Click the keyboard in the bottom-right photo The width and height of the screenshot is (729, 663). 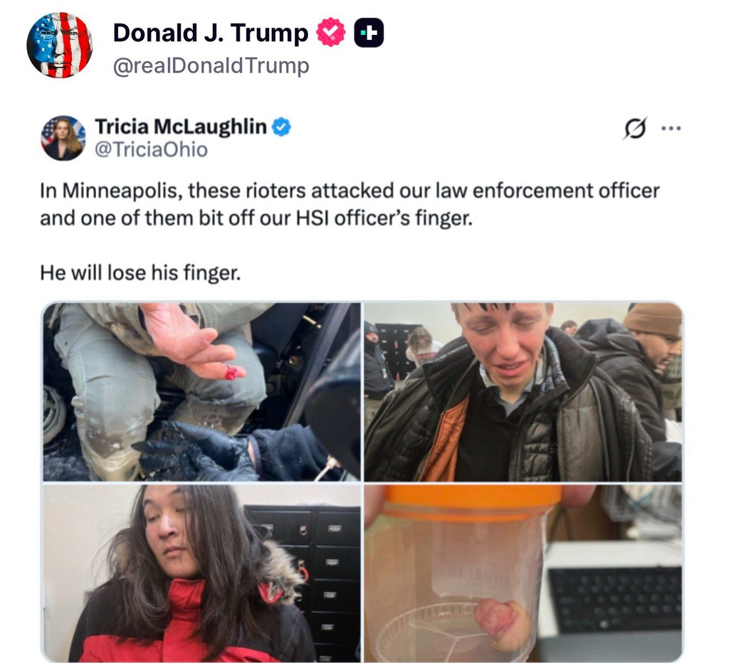pyautogui.click(x=614, y=600)
